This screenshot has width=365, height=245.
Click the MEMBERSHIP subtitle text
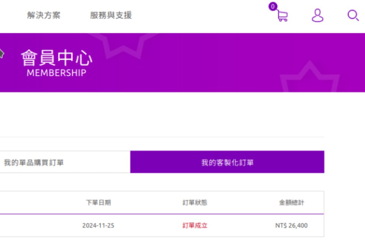[x=57, y=73]
